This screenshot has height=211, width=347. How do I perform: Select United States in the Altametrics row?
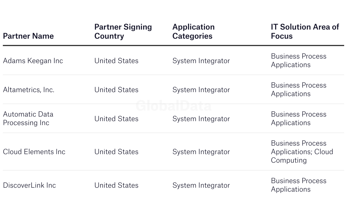pos(116,90)
